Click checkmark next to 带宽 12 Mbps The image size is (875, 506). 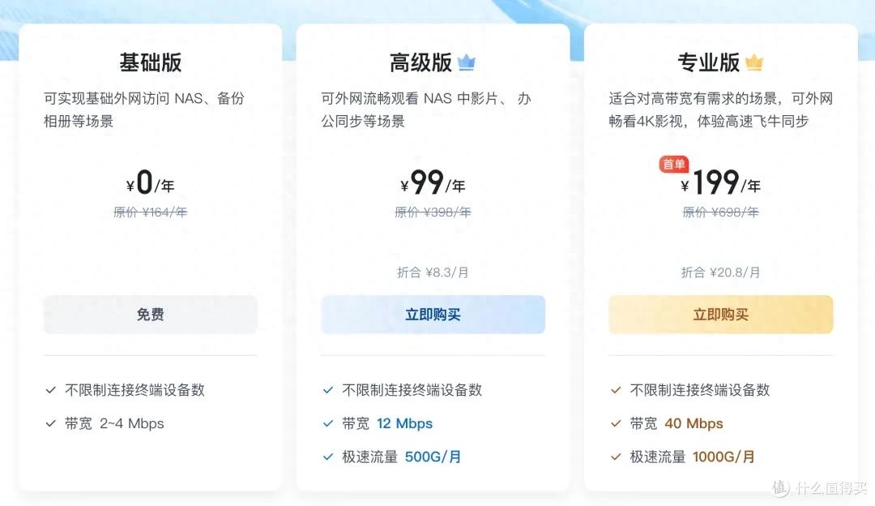(328, 423)
